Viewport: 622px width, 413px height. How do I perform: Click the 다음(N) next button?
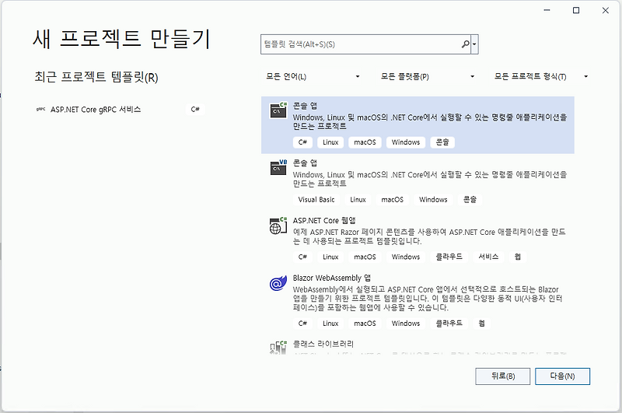[562, 376]
